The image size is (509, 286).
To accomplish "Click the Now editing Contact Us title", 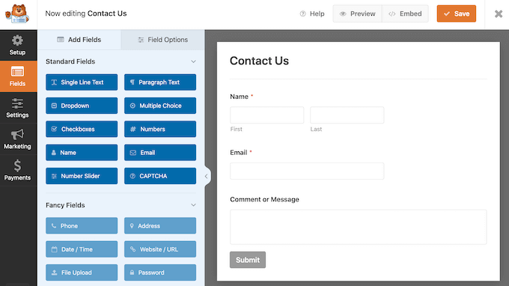I will [86, 13].
